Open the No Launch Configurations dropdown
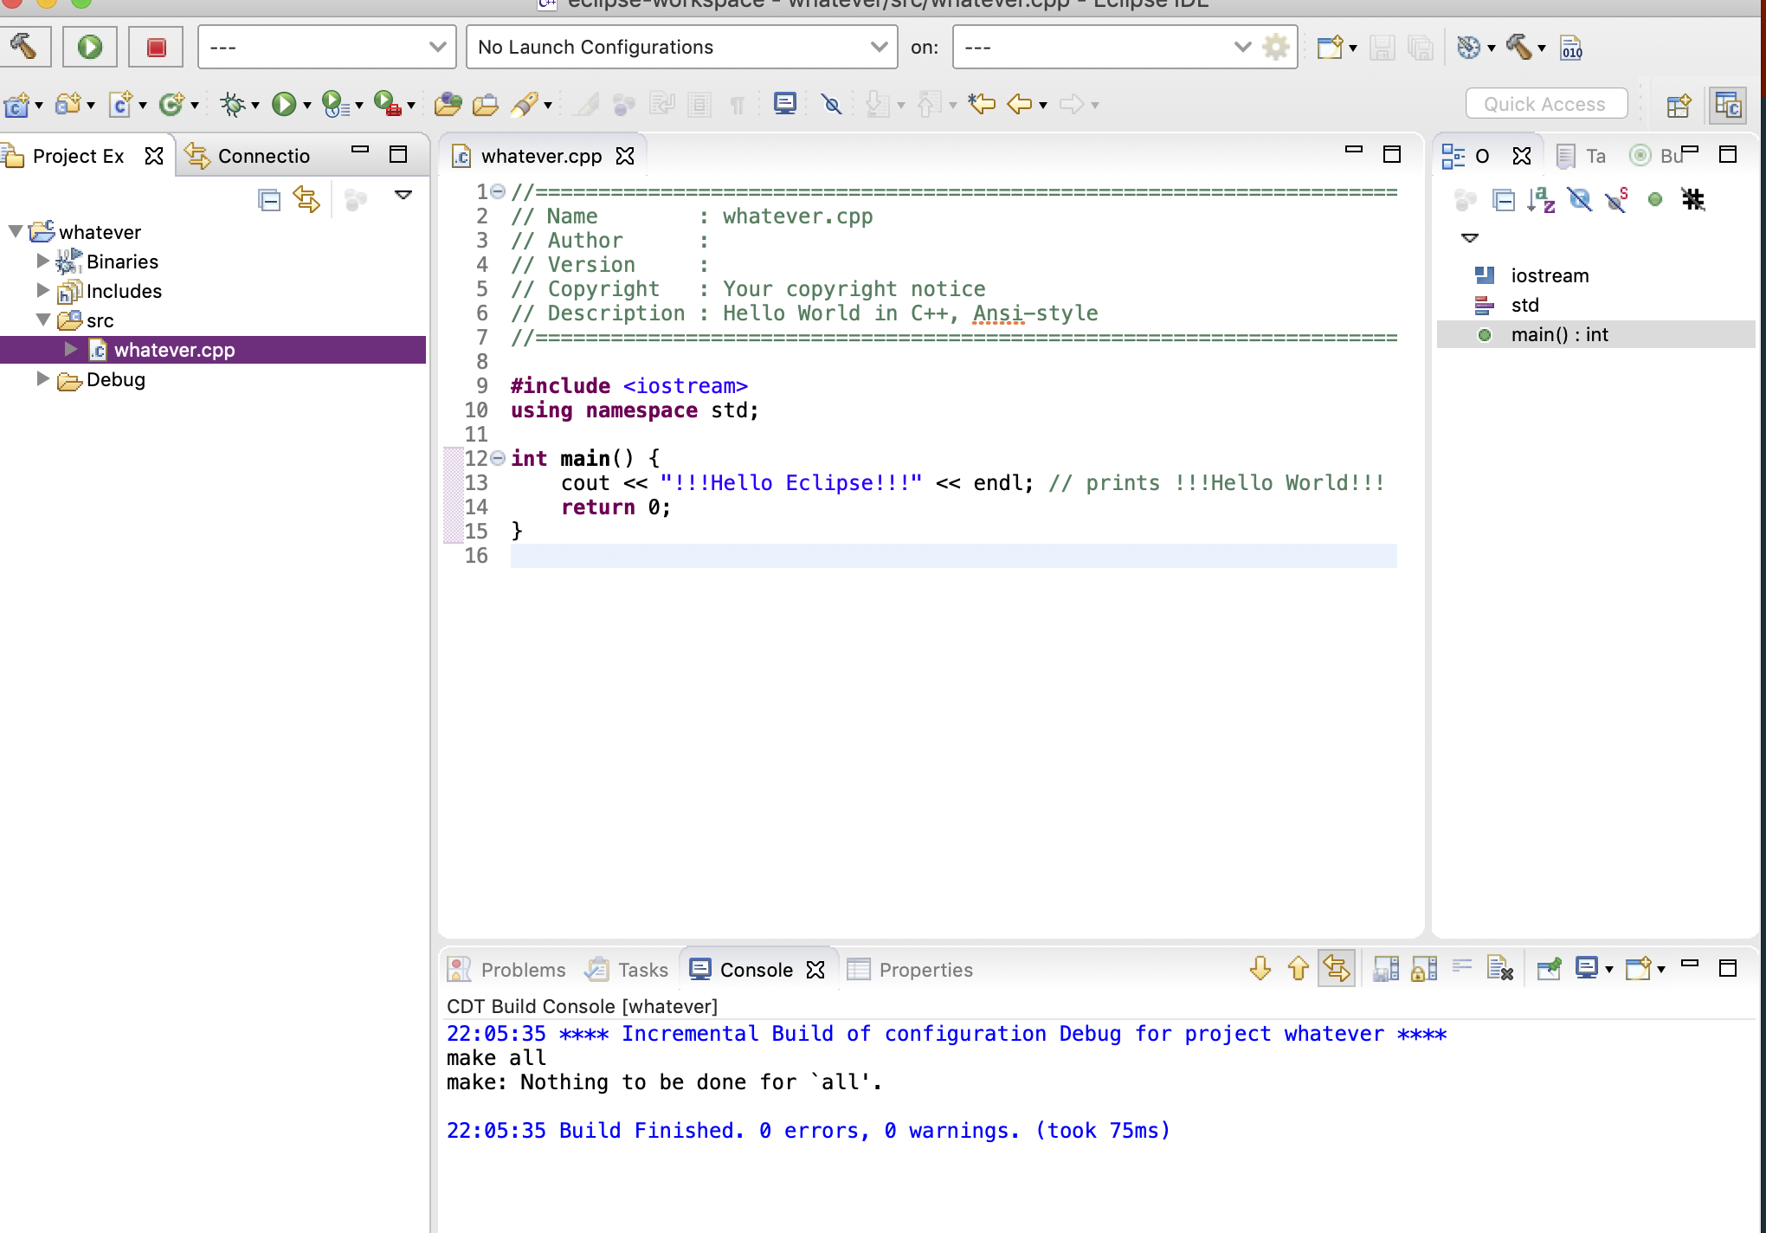This screenshot has height=1233, width=1766. tap(682, 47)
